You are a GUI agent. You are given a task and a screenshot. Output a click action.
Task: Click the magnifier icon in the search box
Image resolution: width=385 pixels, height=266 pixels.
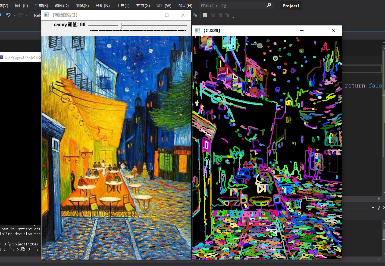click(x=269, y=5)
